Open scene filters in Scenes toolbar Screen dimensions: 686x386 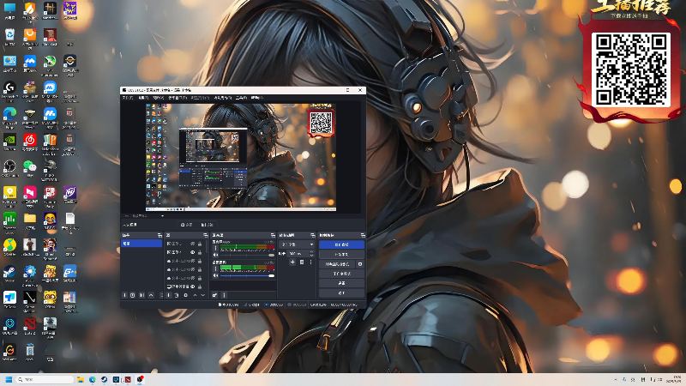tap(141, 295)
